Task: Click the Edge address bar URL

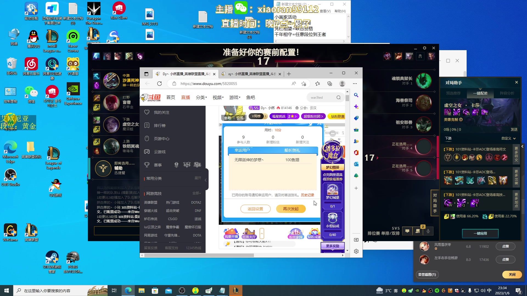Action: [x=209, y=84]
